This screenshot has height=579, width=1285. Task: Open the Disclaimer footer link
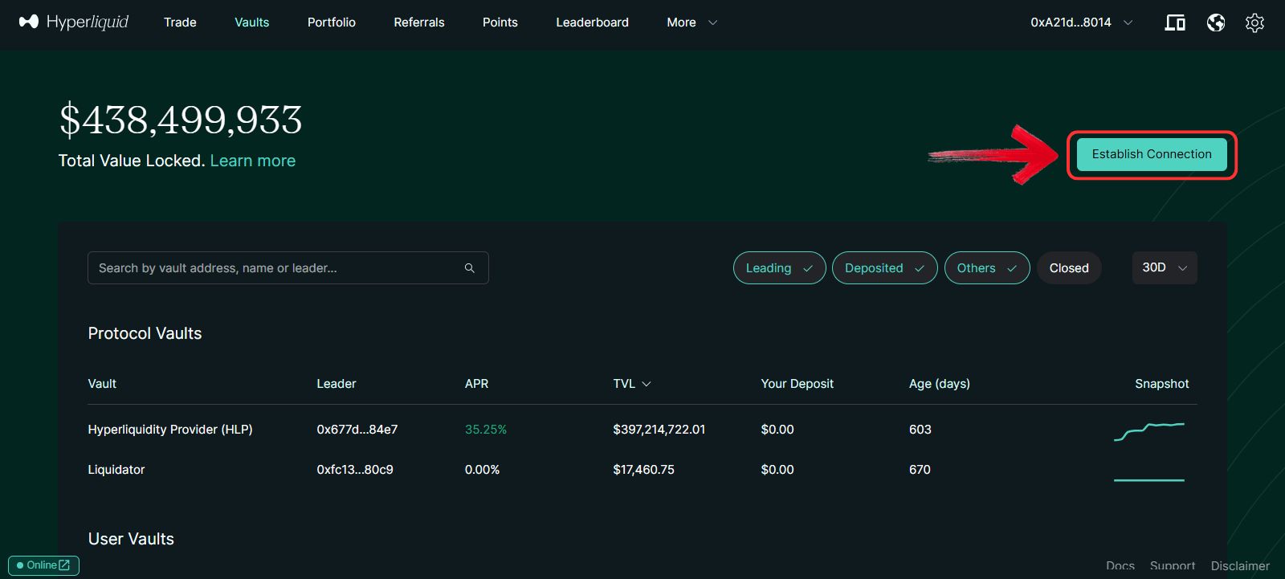click(1240, 566)
